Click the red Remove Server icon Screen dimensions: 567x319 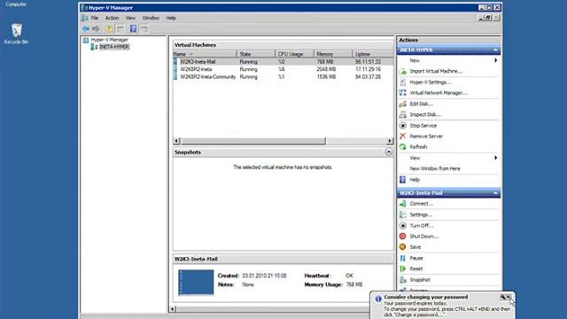point(403,136)
